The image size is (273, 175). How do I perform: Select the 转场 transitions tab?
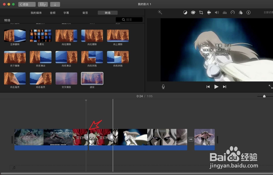(108, 13)
